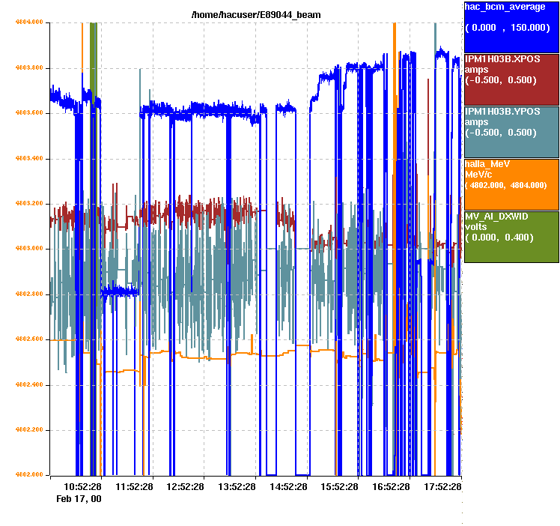Click the 14:52:28 time axis label
Screen dimensions: 560x526
[288, 486]
